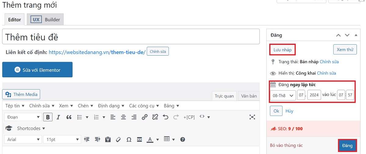Insert or edit a link
This screenshot has height=154, width=366.
coord(145,117)
